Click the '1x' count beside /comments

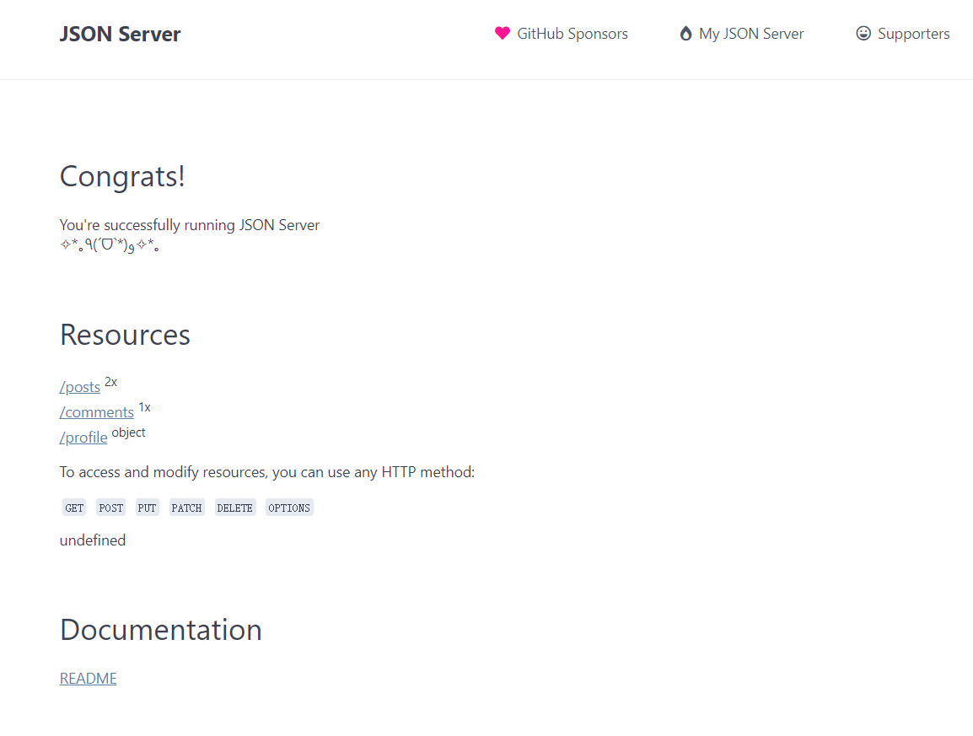(x=144, y=408)
